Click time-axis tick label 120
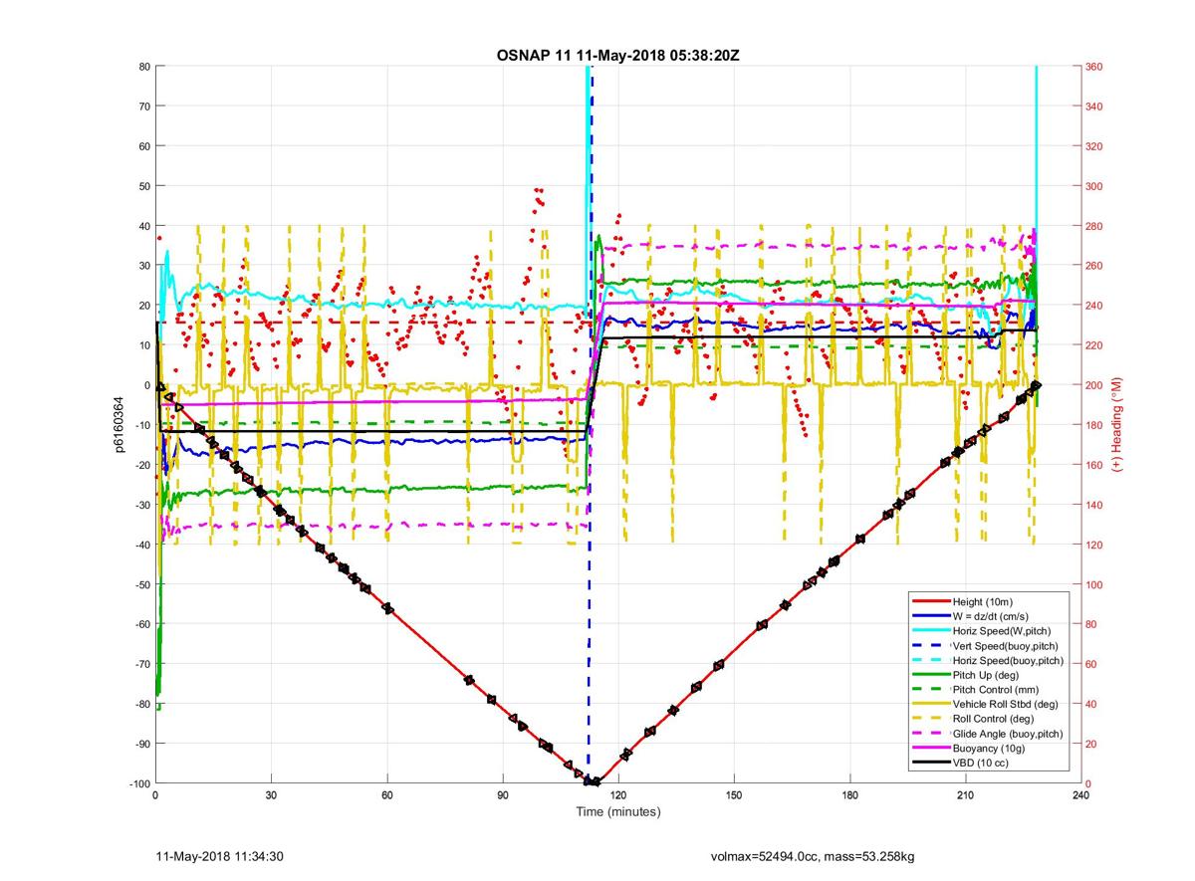The image size is (1195, 881). [618, 796]
